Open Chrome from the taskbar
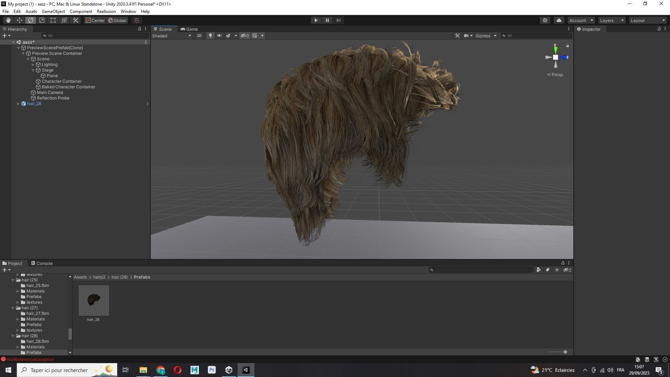Viewport: 670px width, 377px height. tap(161, 370)
